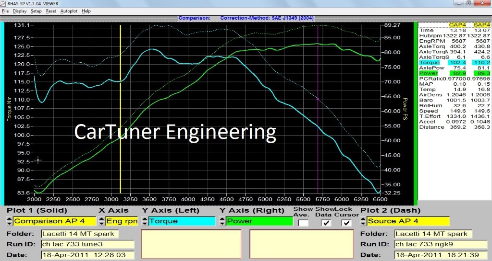492x261 pixels.
Task: Open the Display menu
Action: (19, 11)
